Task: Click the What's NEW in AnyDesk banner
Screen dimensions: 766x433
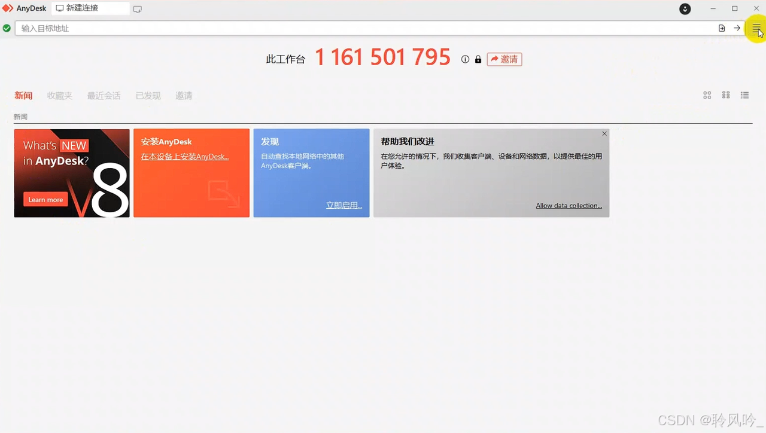Action: pyautogui.click(x=72, y=173)
